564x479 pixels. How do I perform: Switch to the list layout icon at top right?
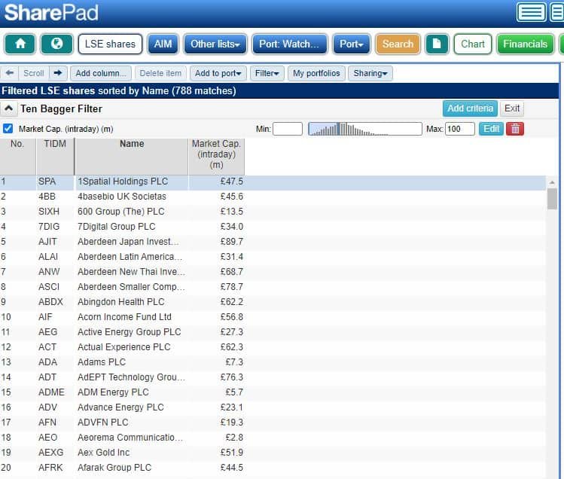point(532,12)
